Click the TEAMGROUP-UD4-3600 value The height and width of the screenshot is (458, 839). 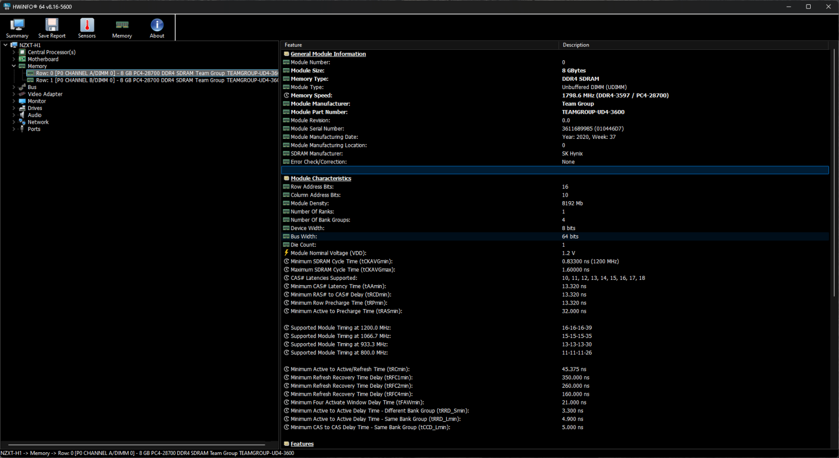593,112
